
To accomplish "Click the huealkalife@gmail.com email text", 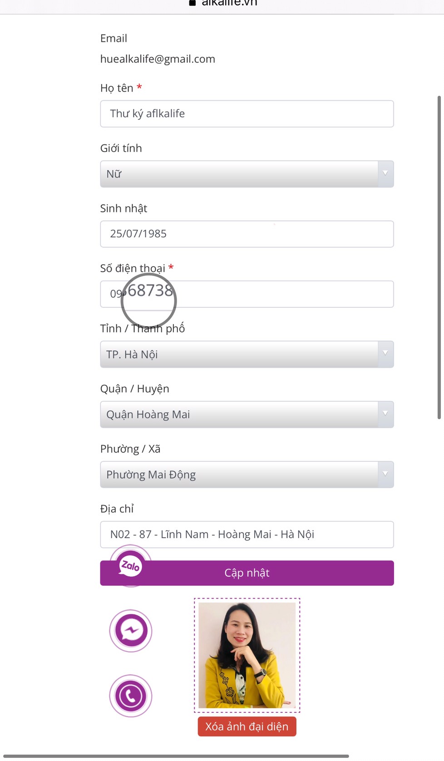I will click(x=158, y=59).
